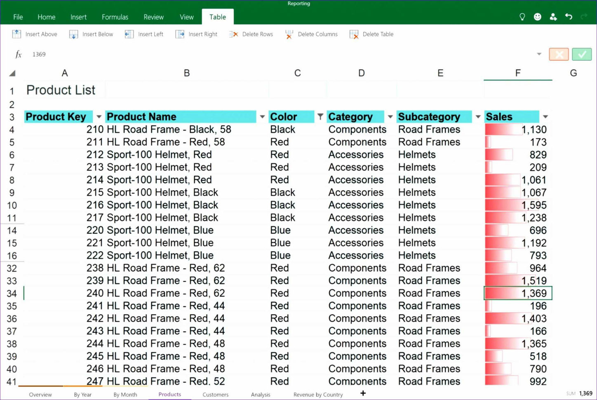Open the active Color column filter
This screenshot has width=597, height=400.
[x=320, y=117]
